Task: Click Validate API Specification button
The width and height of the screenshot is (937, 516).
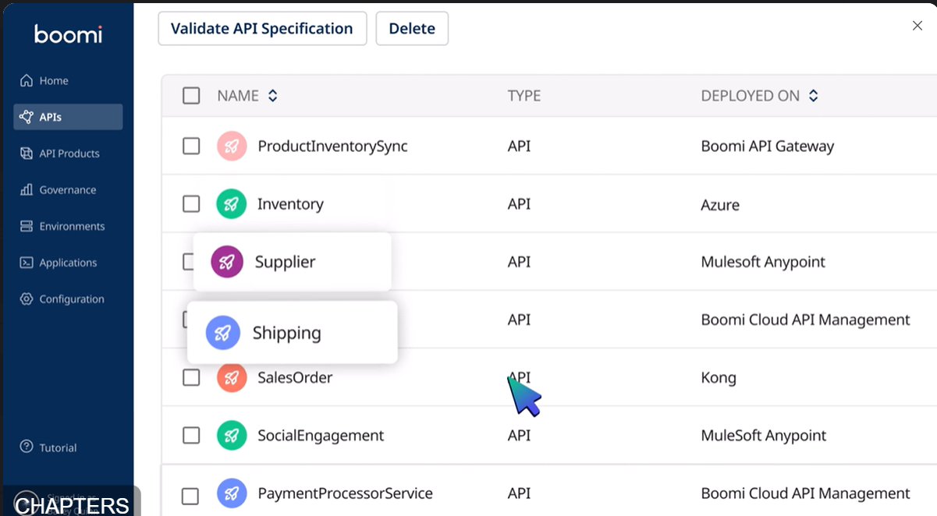Action: (262, 29)
